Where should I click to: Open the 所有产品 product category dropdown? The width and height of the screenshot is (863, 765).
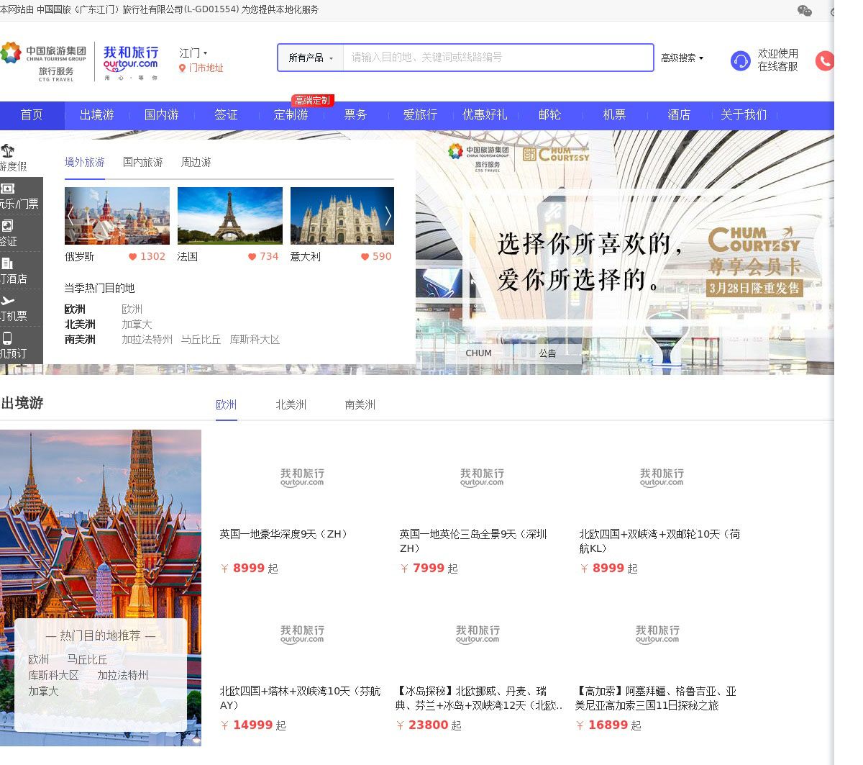(311, 58)
